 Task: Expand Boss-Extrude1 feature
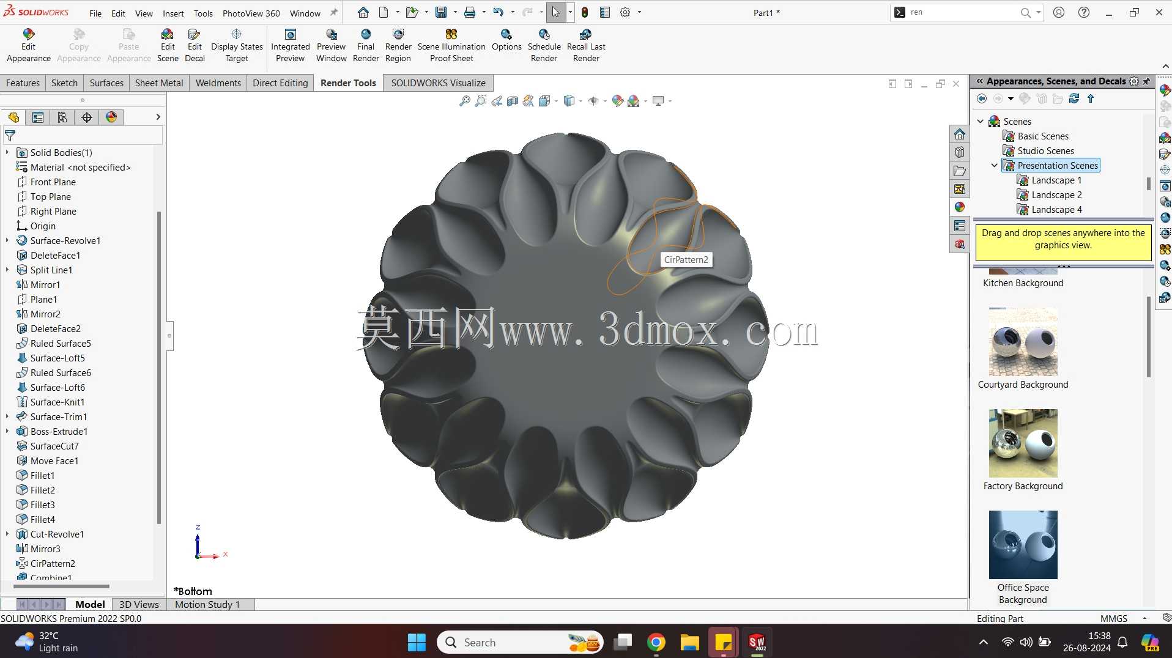click(x=7, y=431)
